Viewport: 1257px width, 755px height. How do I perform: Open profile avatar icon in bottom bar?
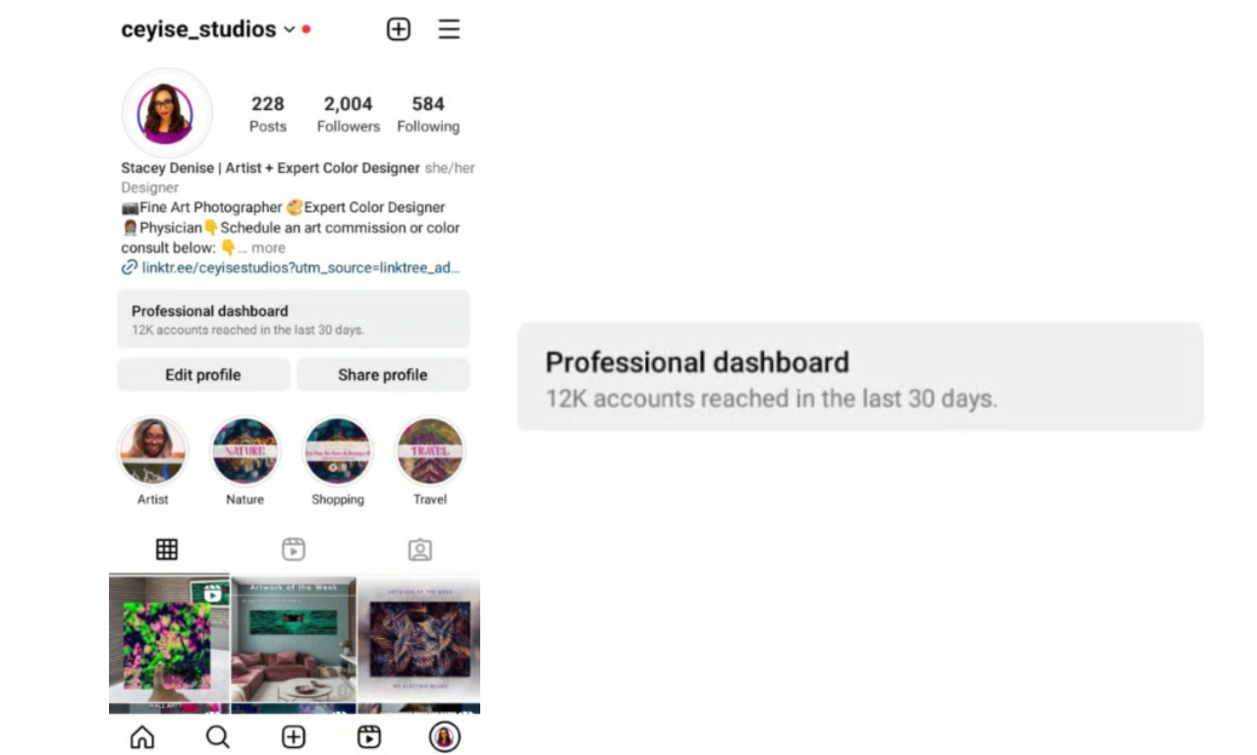pyautogui.click(x=445, y=737)
